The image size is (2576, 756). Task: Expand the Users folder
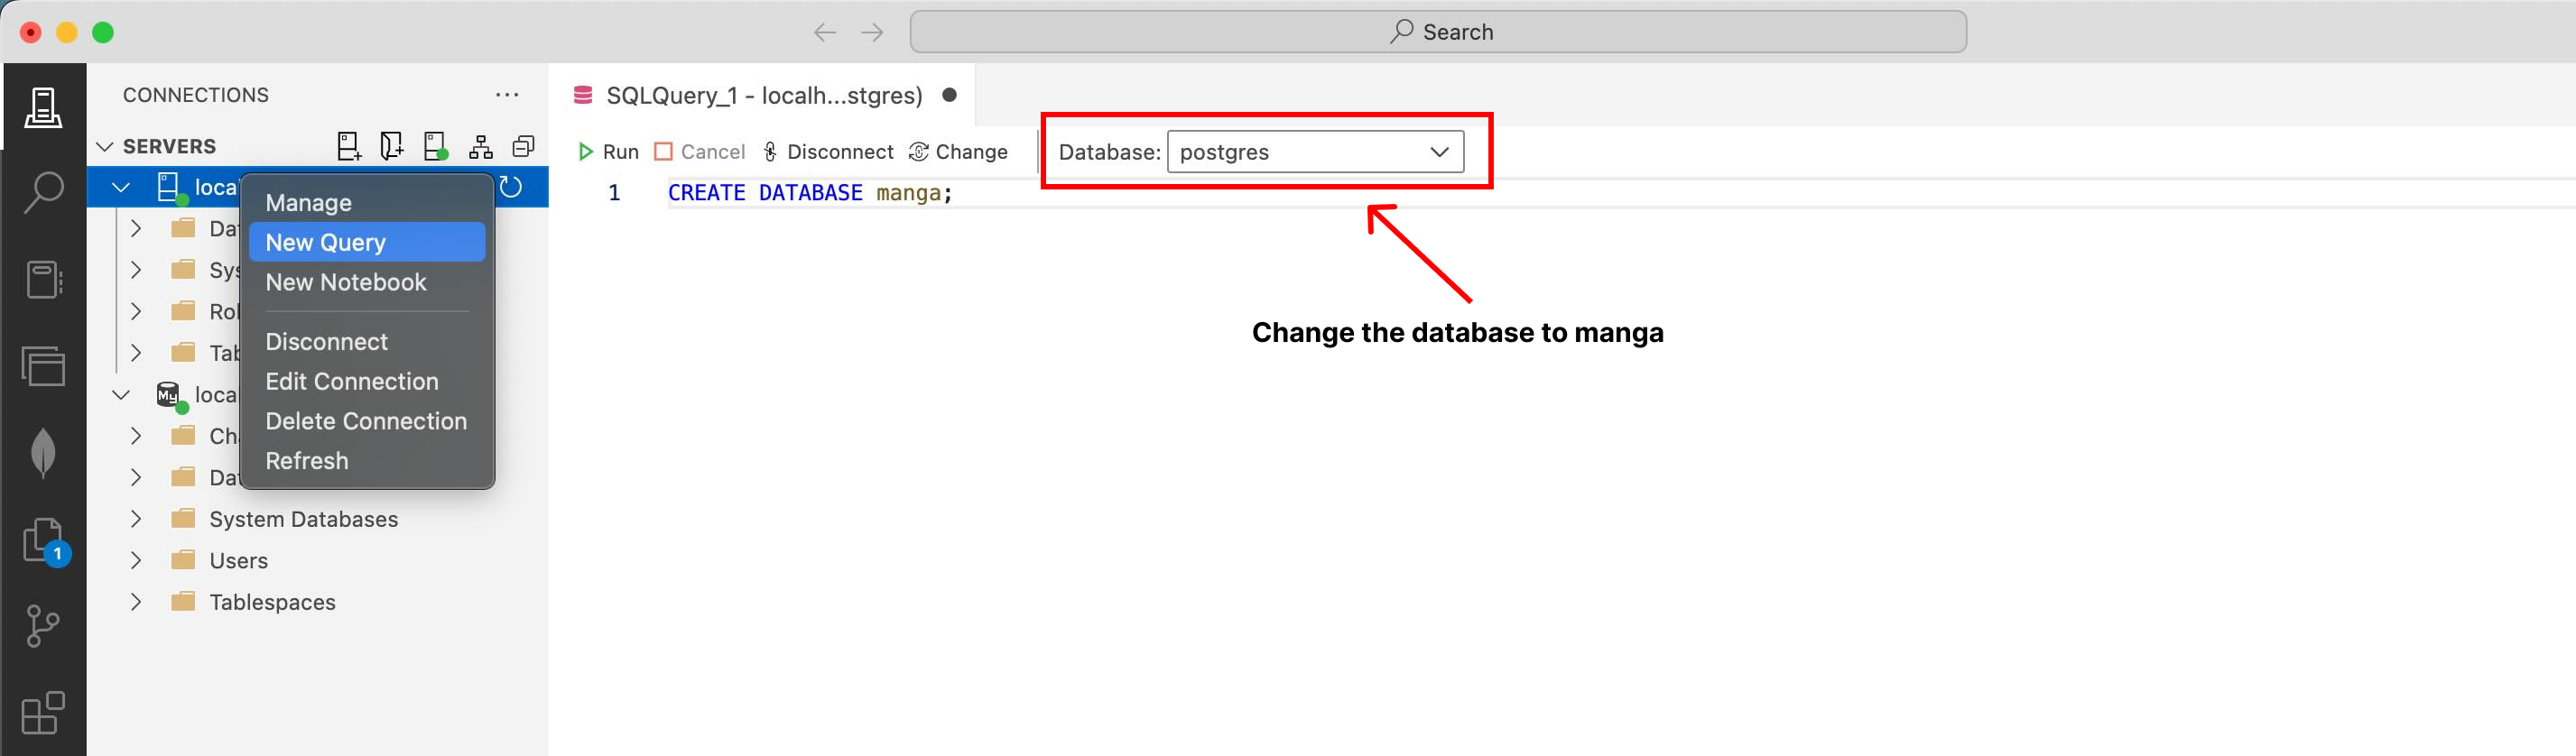[x=136, y=561]
